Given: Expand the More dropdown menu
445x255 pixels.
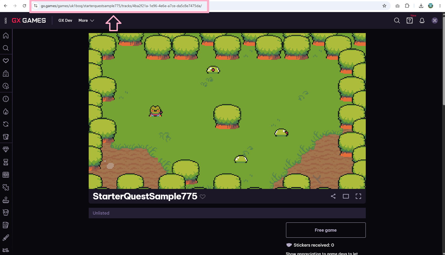Looking at the screenshot, I should click(x=86, y=20).
